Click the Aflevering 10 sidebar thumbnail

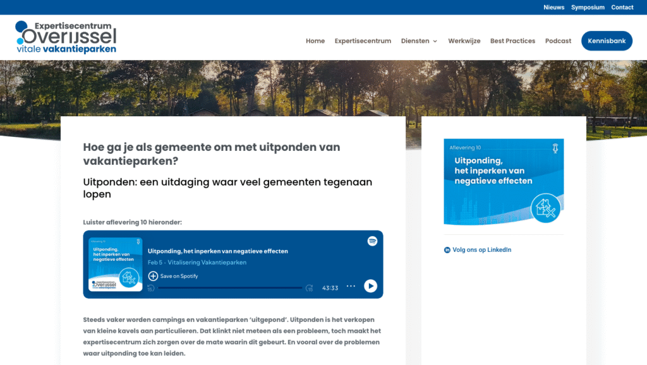pos(504,182)
